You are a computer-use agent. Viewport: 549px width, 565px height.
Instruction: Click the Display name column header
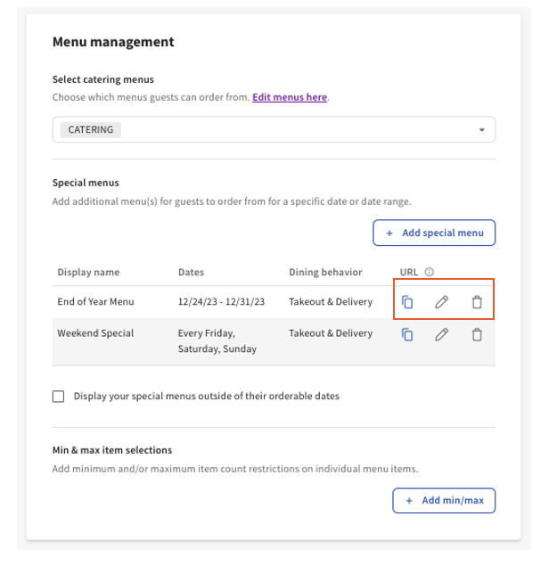pos(88,272)
